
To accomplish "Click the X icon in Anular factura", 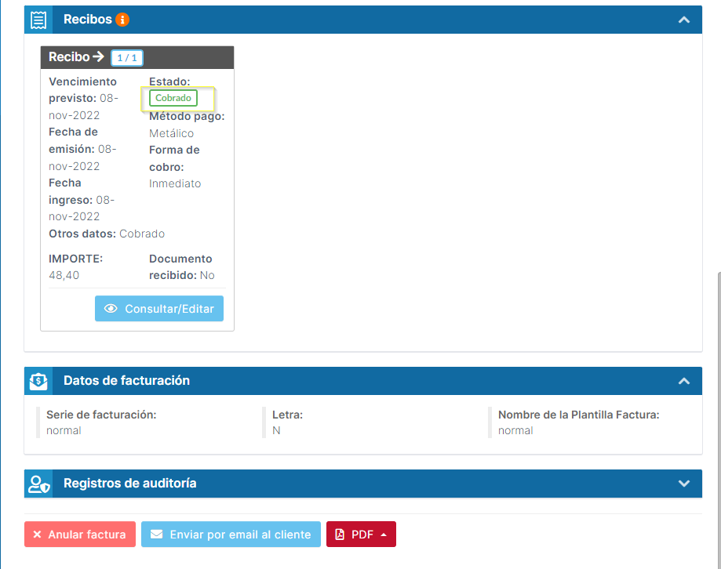I will coord(37,535).
